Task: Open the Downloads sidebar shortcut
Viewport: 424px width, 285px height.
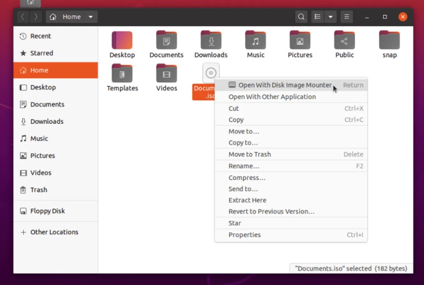Action: click(46, 121)
